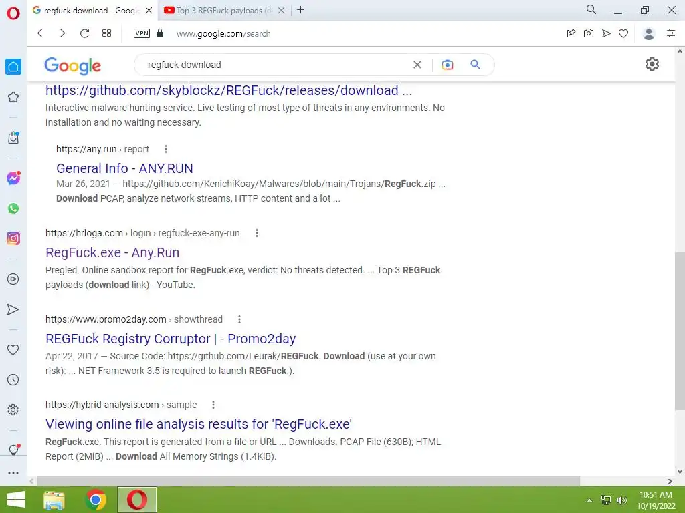Open sidebar bookmarks star icon
Viewport: 685px width, 513px height.
13,97
